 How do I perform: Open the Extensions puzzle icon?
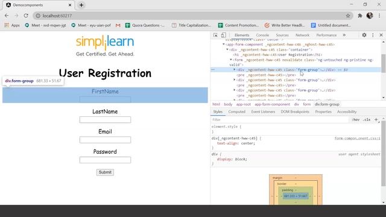pos(360,16)
